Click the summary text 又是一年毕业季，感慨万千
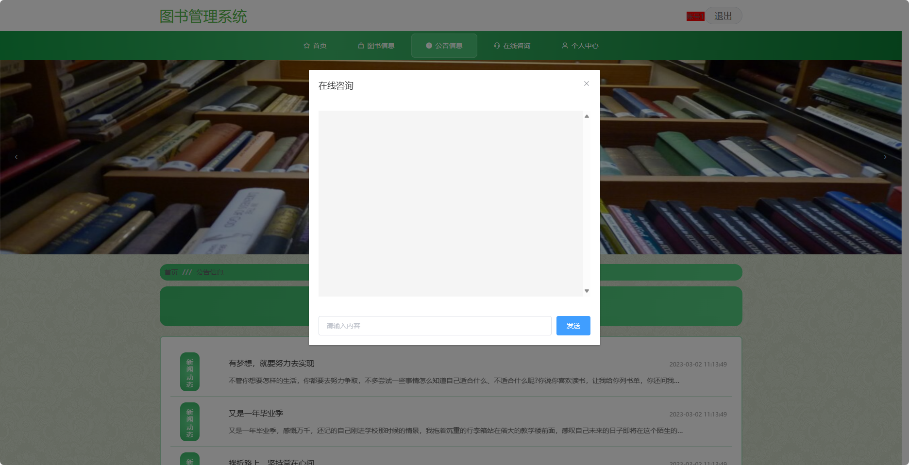Image resolution: width=909 pixels, height=465 pixels. pos(455,431)
